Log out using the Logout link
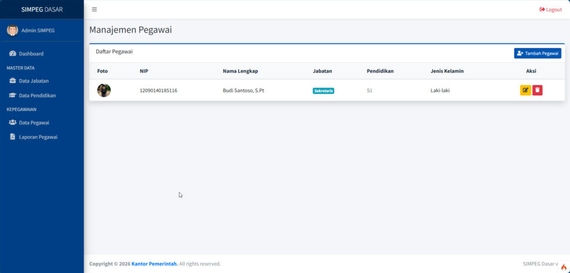This screenshot has height=273, width=570. (551, 9)
